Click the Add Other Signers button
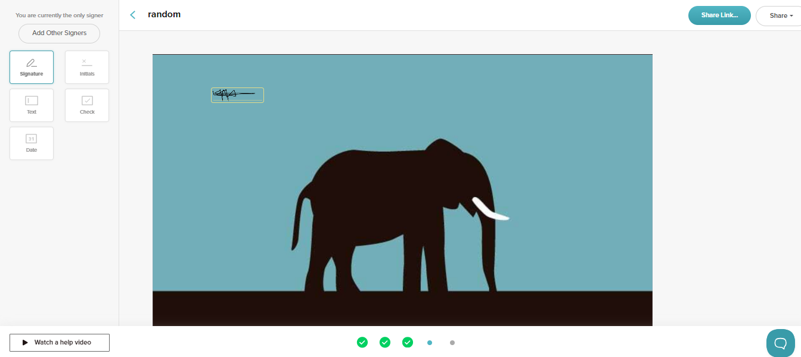The width and height of the screenshot is (801, 357). pyautogui.click(x=59, y=33)
